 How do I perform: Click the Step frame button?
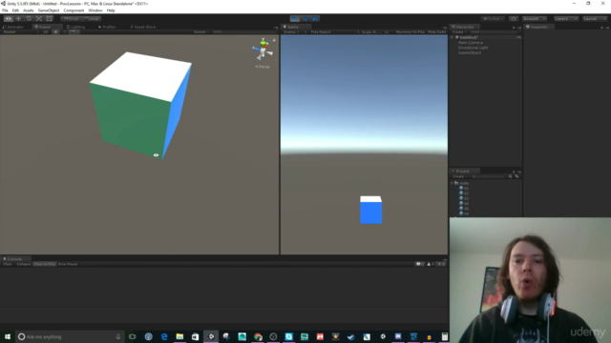coord(315,19)
